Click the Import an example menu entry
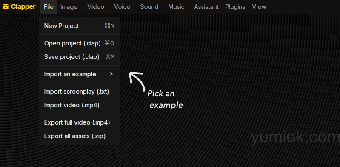The image size is (340, 167). point(80,74)
